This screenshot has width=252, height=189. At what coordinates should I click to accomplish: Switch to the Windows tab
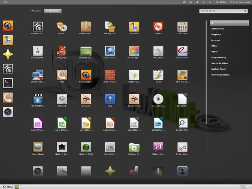37,11
